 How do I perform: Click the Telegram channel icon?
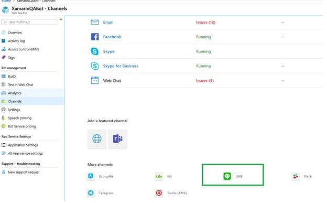(91, 193)
